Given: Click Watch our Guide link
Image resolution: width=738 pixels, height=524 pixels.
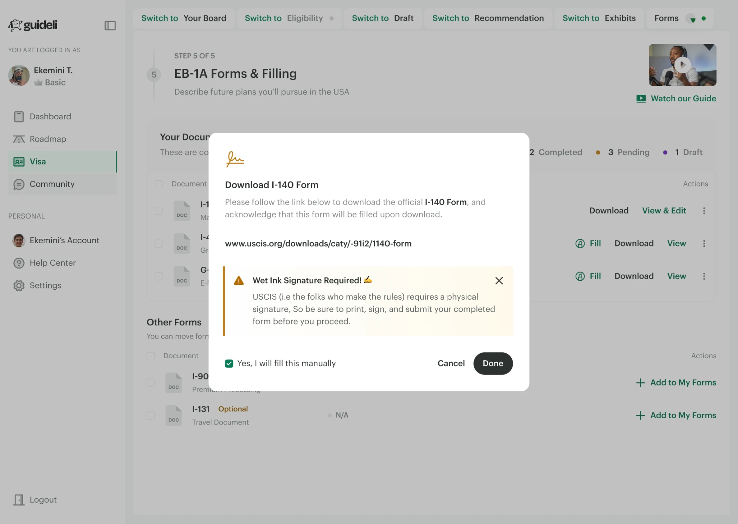Looking at the screenshot, I should (676, 98).
